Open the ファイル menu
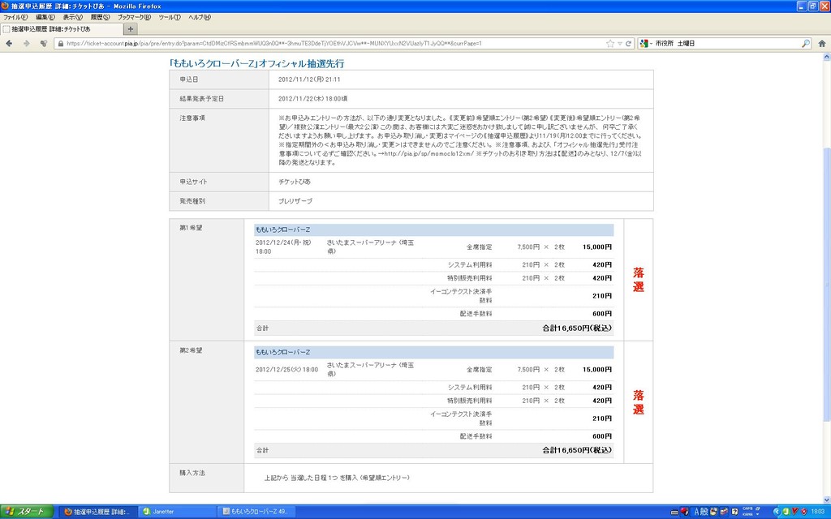 pyautogui.click(x=15, y=18)
